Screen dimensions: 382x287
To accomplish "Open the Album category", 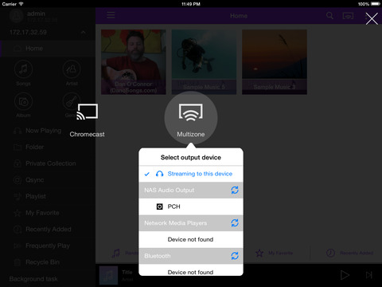I will [23, 105].
